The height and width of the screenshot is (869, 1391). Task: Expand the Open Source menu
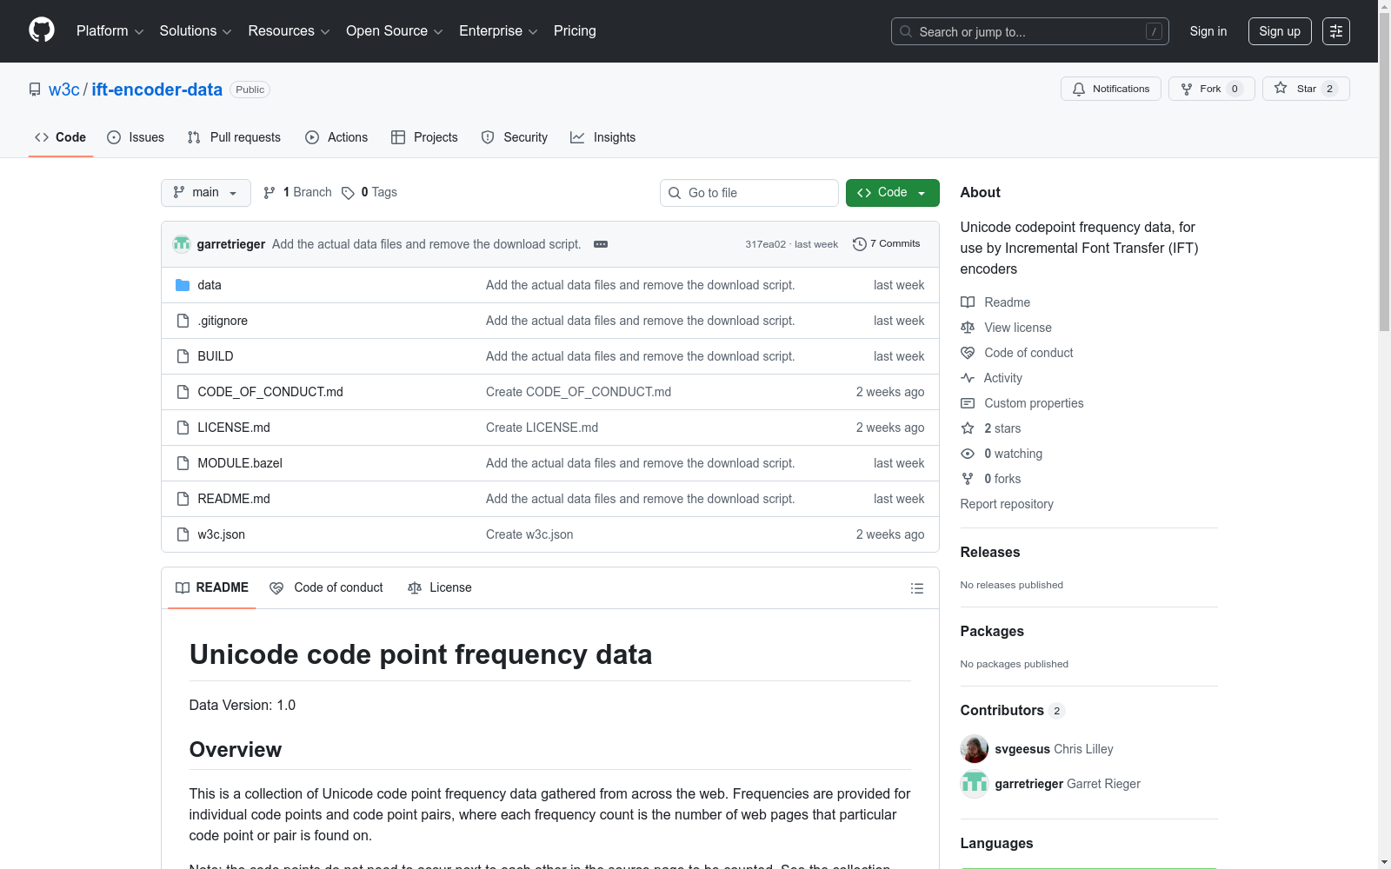[x=395, y=31]
